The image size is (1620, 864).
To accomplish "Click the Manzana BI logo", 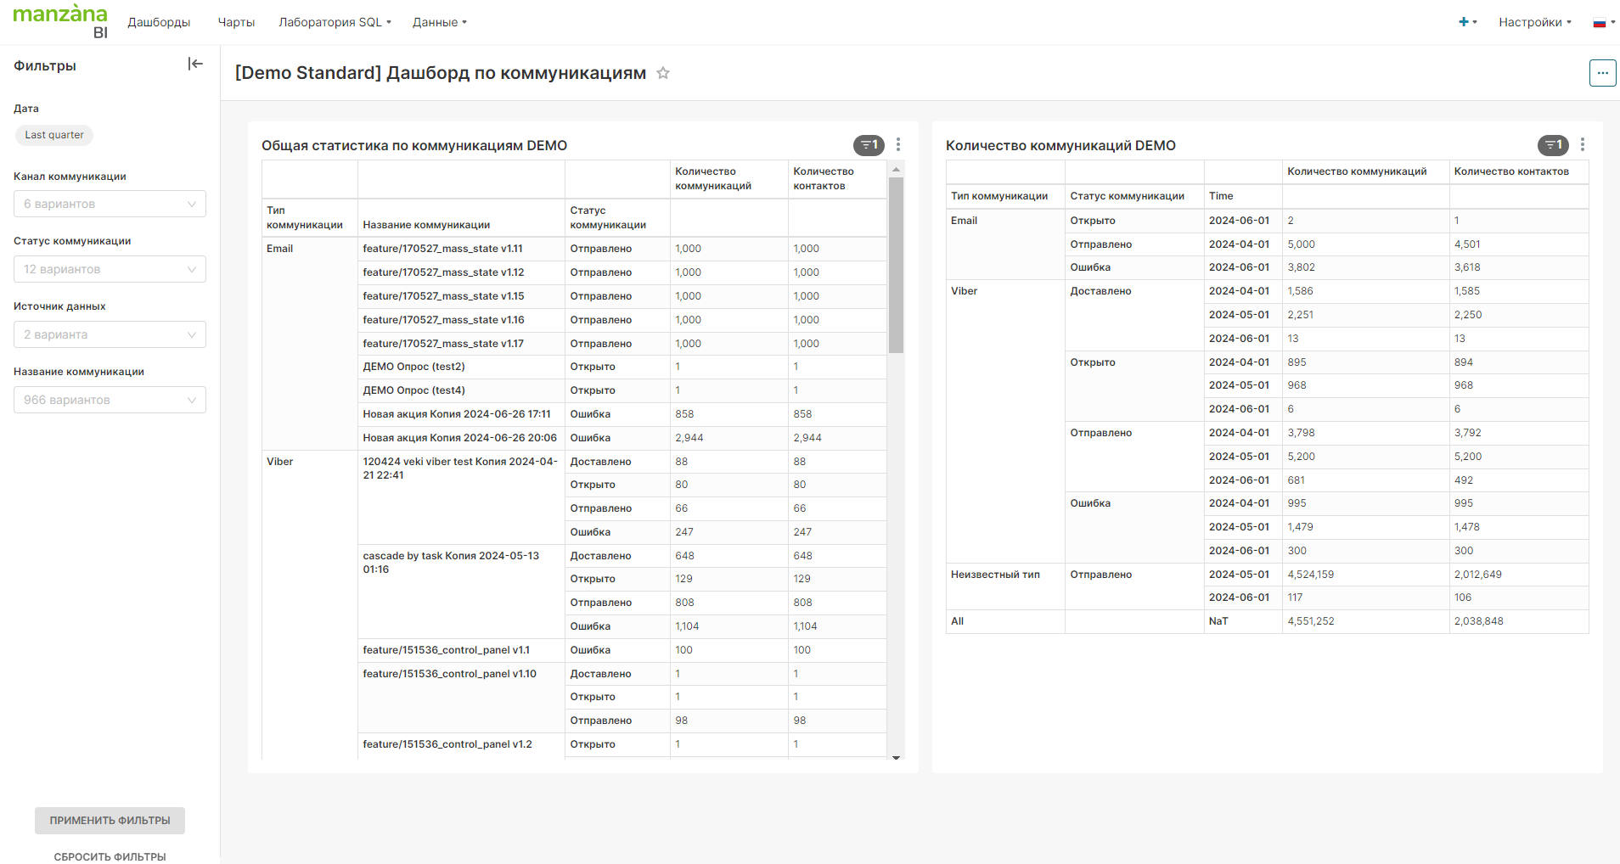I will [60, 21].
